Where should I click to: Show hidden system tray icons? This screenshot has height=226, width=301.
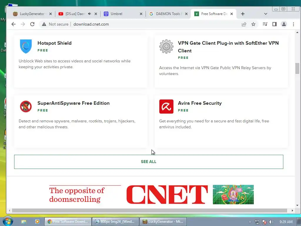(250, 222)
